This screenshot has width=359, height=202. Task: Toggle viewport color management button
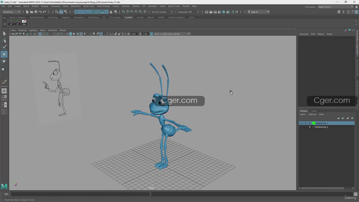(x=151, y=34)
